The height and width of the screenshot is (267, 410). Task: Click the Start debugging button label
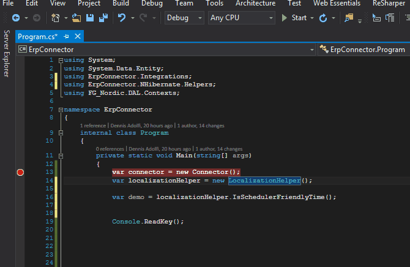[x=299, y=18]
